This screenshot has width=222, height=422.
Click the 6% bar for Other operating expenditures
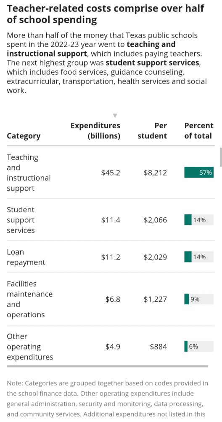coord(199,346)
